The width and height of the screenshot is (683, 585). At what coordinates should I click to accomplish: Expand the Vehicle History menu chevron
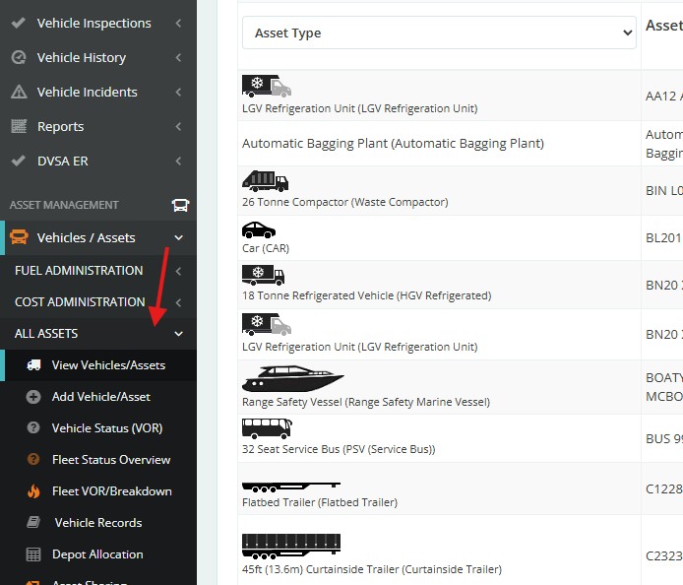click(x=178, y=57)
